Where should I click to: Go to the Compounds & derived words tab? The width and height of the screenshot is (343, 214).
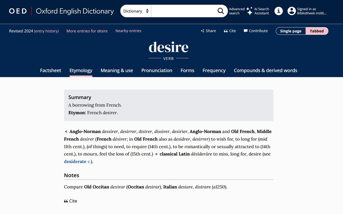click(265, 70)
